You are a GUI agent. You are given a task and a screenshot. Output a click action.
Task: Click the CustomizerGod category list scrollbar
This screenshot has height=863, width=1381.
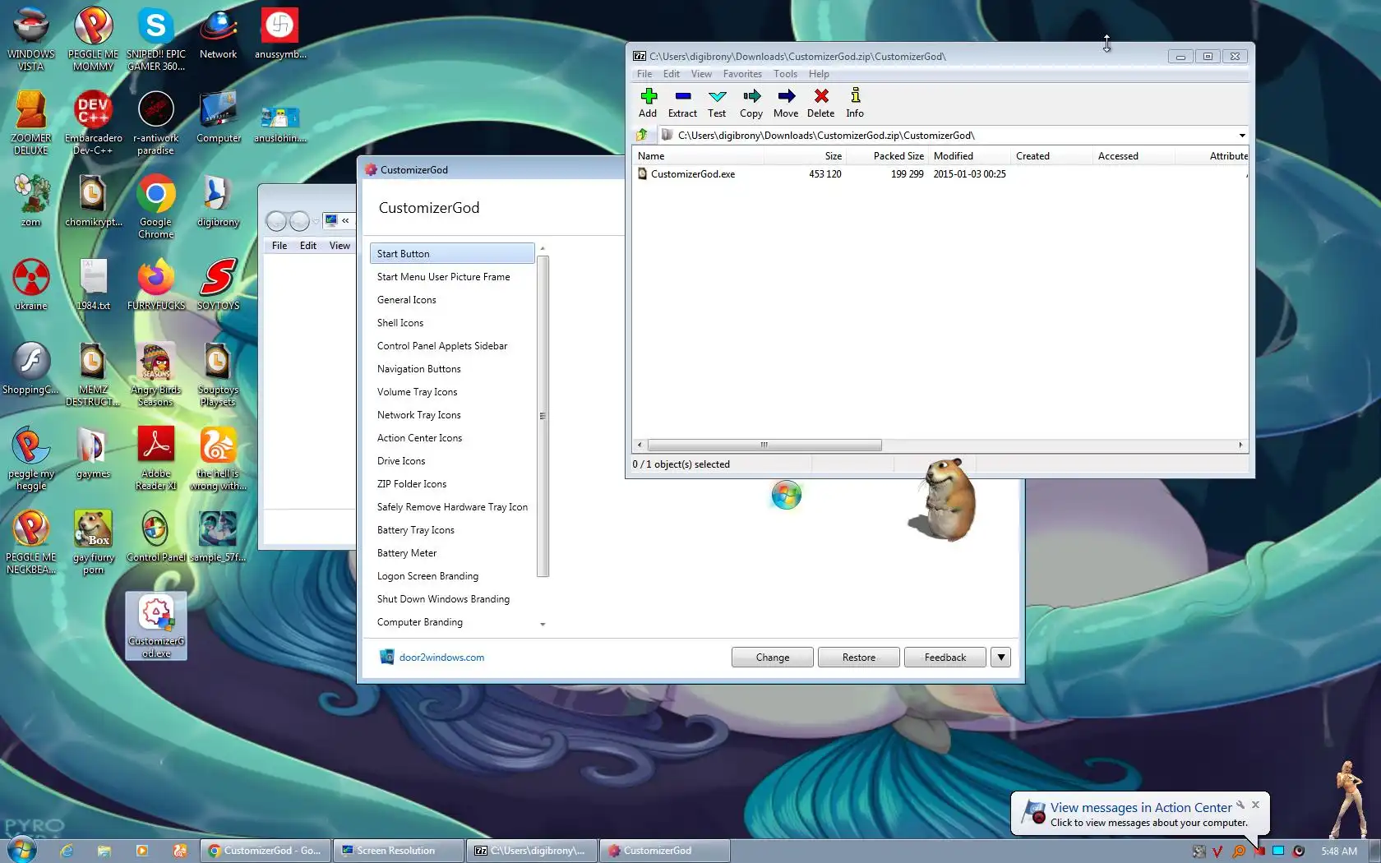pos(543,416)
